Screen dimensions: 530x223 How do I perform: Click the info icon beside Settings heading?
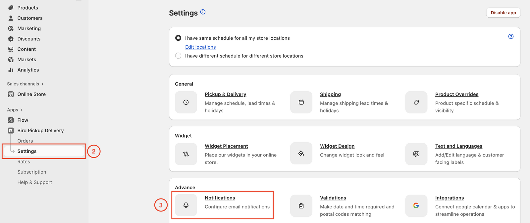pyautogui.click(x=203, y=12)
